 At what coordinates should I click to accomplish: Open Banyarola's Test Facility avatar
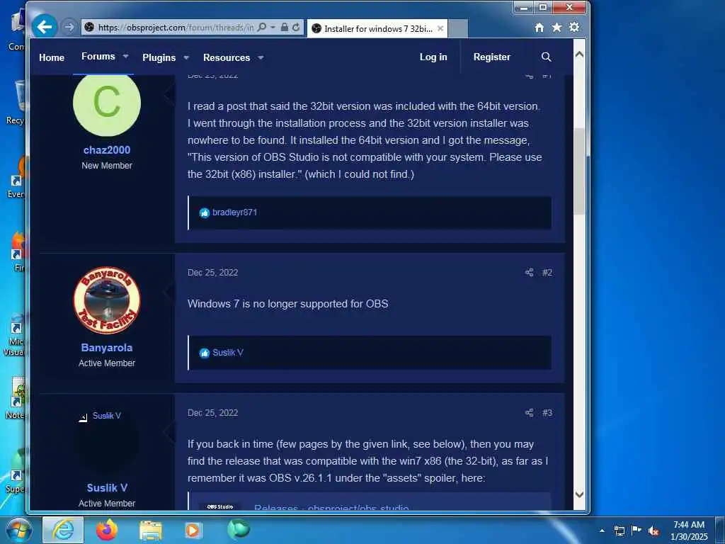tap(107, 300)
